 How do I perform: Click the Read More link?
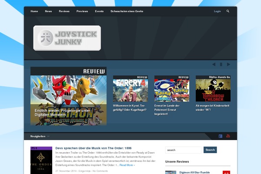127,165
